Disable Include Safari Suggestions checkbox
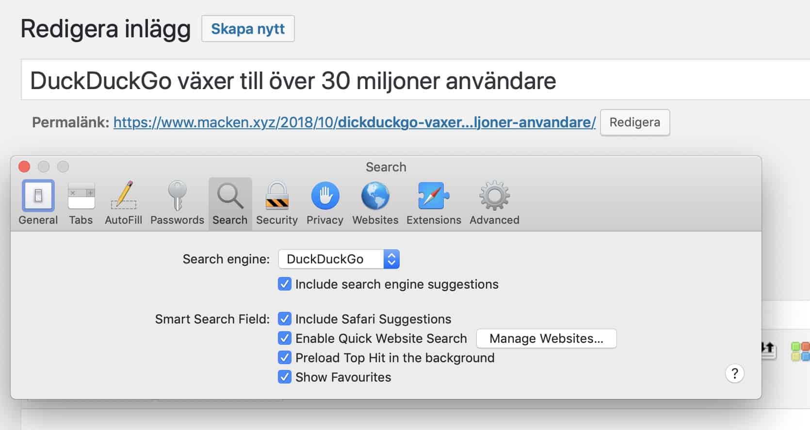810x430 pixels. point(285,319)
